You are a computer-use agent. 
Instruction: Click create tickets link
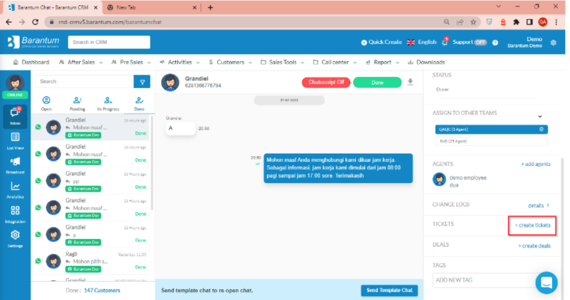pyautogui.click(x=533, y=225)
